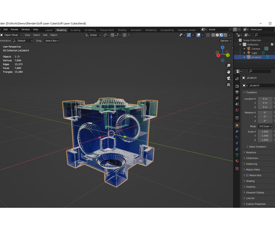The width and height of the screenshot is (275, 229).
Task: Click the Scale X value field
Action: 265,131
